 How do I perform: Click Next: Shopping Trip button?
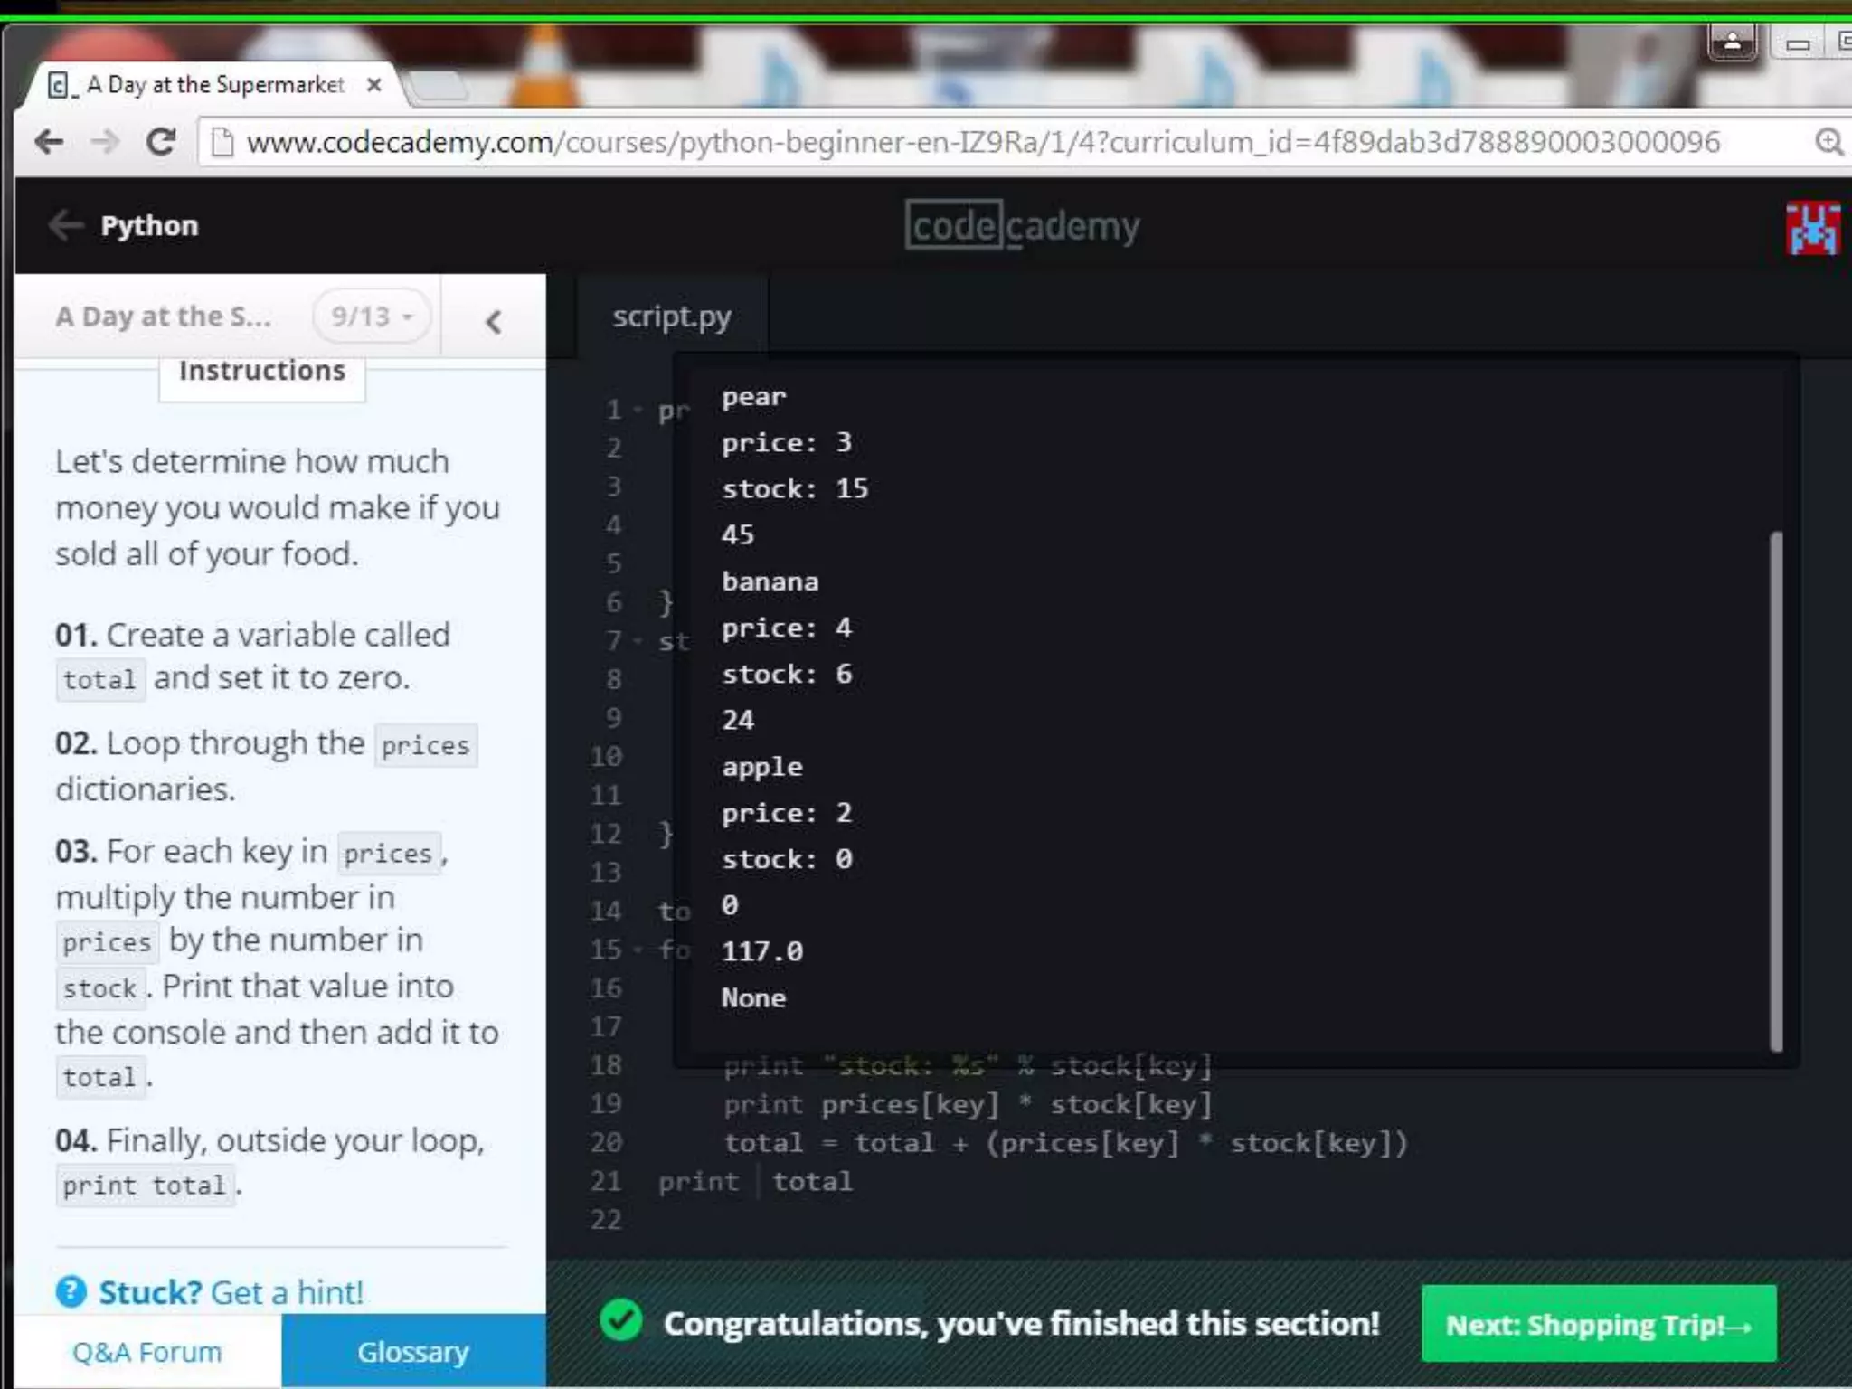click(1598, 1324)
